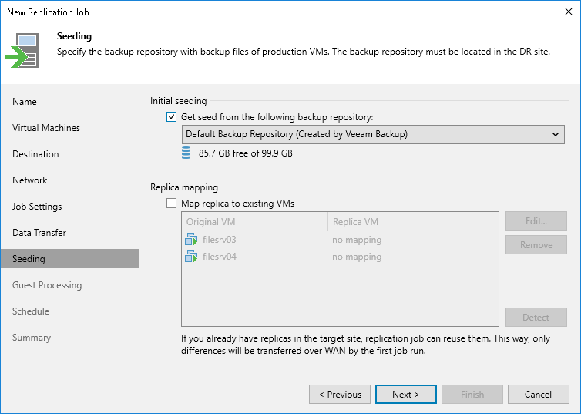Select the filesrv03 row in list
This screenshot has height=414, width=581.
click(254, 240)
